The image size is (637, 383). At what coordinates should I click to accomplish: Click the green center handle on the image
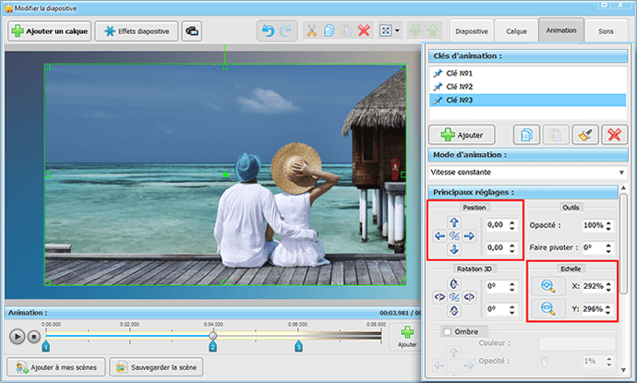point(225,174)
